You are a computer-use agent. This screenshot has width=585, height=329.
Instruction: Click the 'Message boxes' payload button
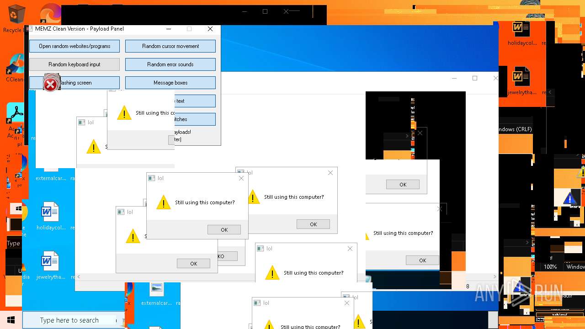pyautogui.click(x=170, y=83)
